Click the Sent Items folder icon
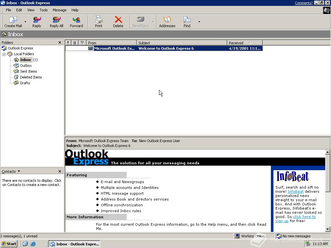The image size is (331, 248). pos(16,71)
